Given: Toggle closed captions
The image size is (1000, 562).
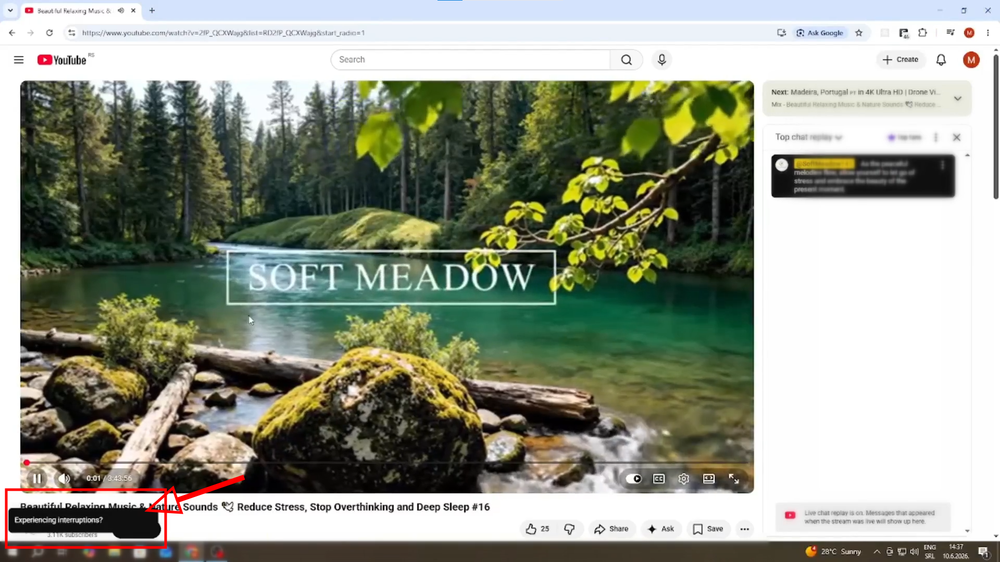Looking at the screenshot, I should 659,479.
